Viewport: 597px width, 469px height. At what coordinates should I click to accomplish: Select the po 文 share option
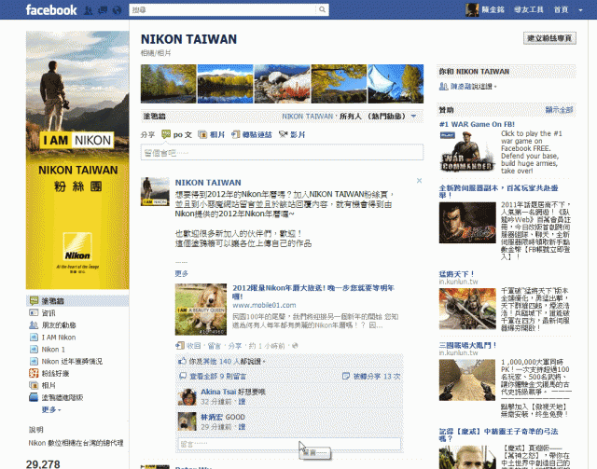(177, 134)
